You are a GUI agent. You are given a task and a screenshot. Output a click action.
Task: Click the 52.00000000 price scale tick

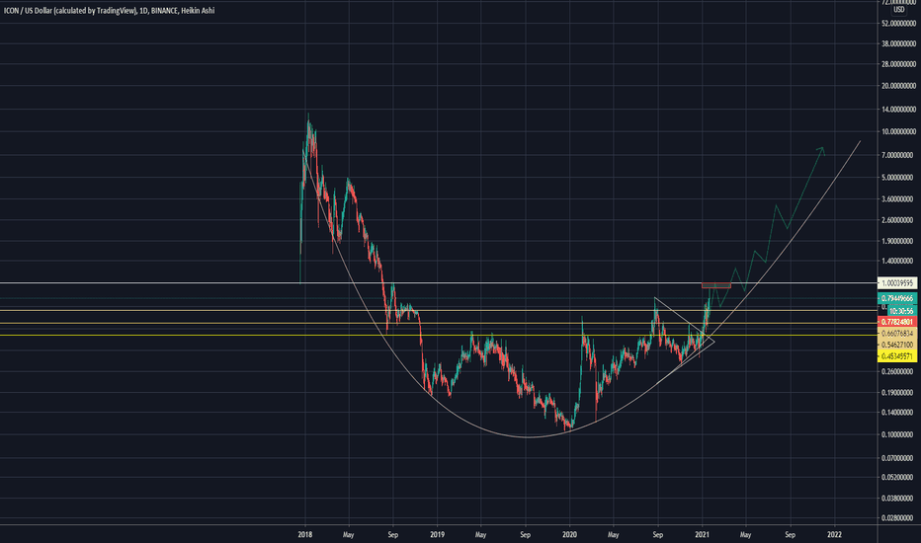pos(898,24)
